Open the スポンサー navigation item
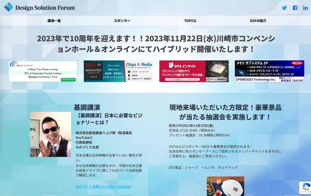The image size is (311, 196). click(122, 20)
